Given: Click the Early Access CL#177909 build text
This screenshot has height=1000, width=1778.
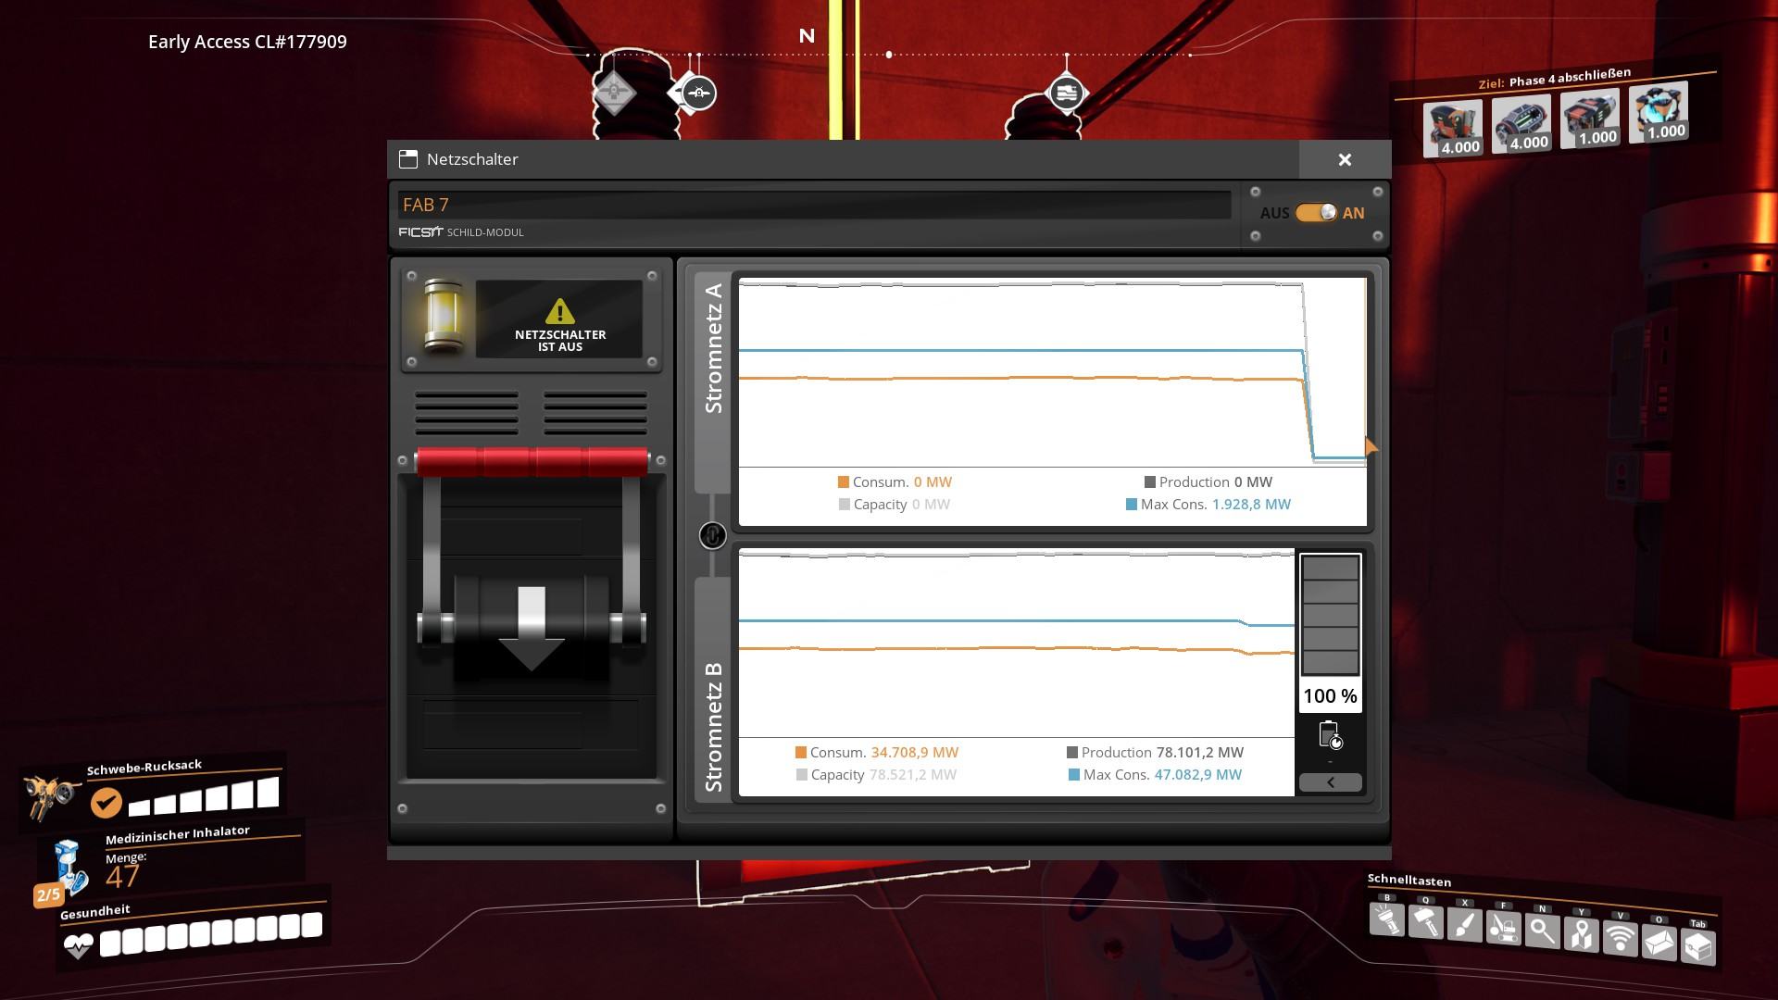Looking at the screenshot, I should [x=247, y=42].
